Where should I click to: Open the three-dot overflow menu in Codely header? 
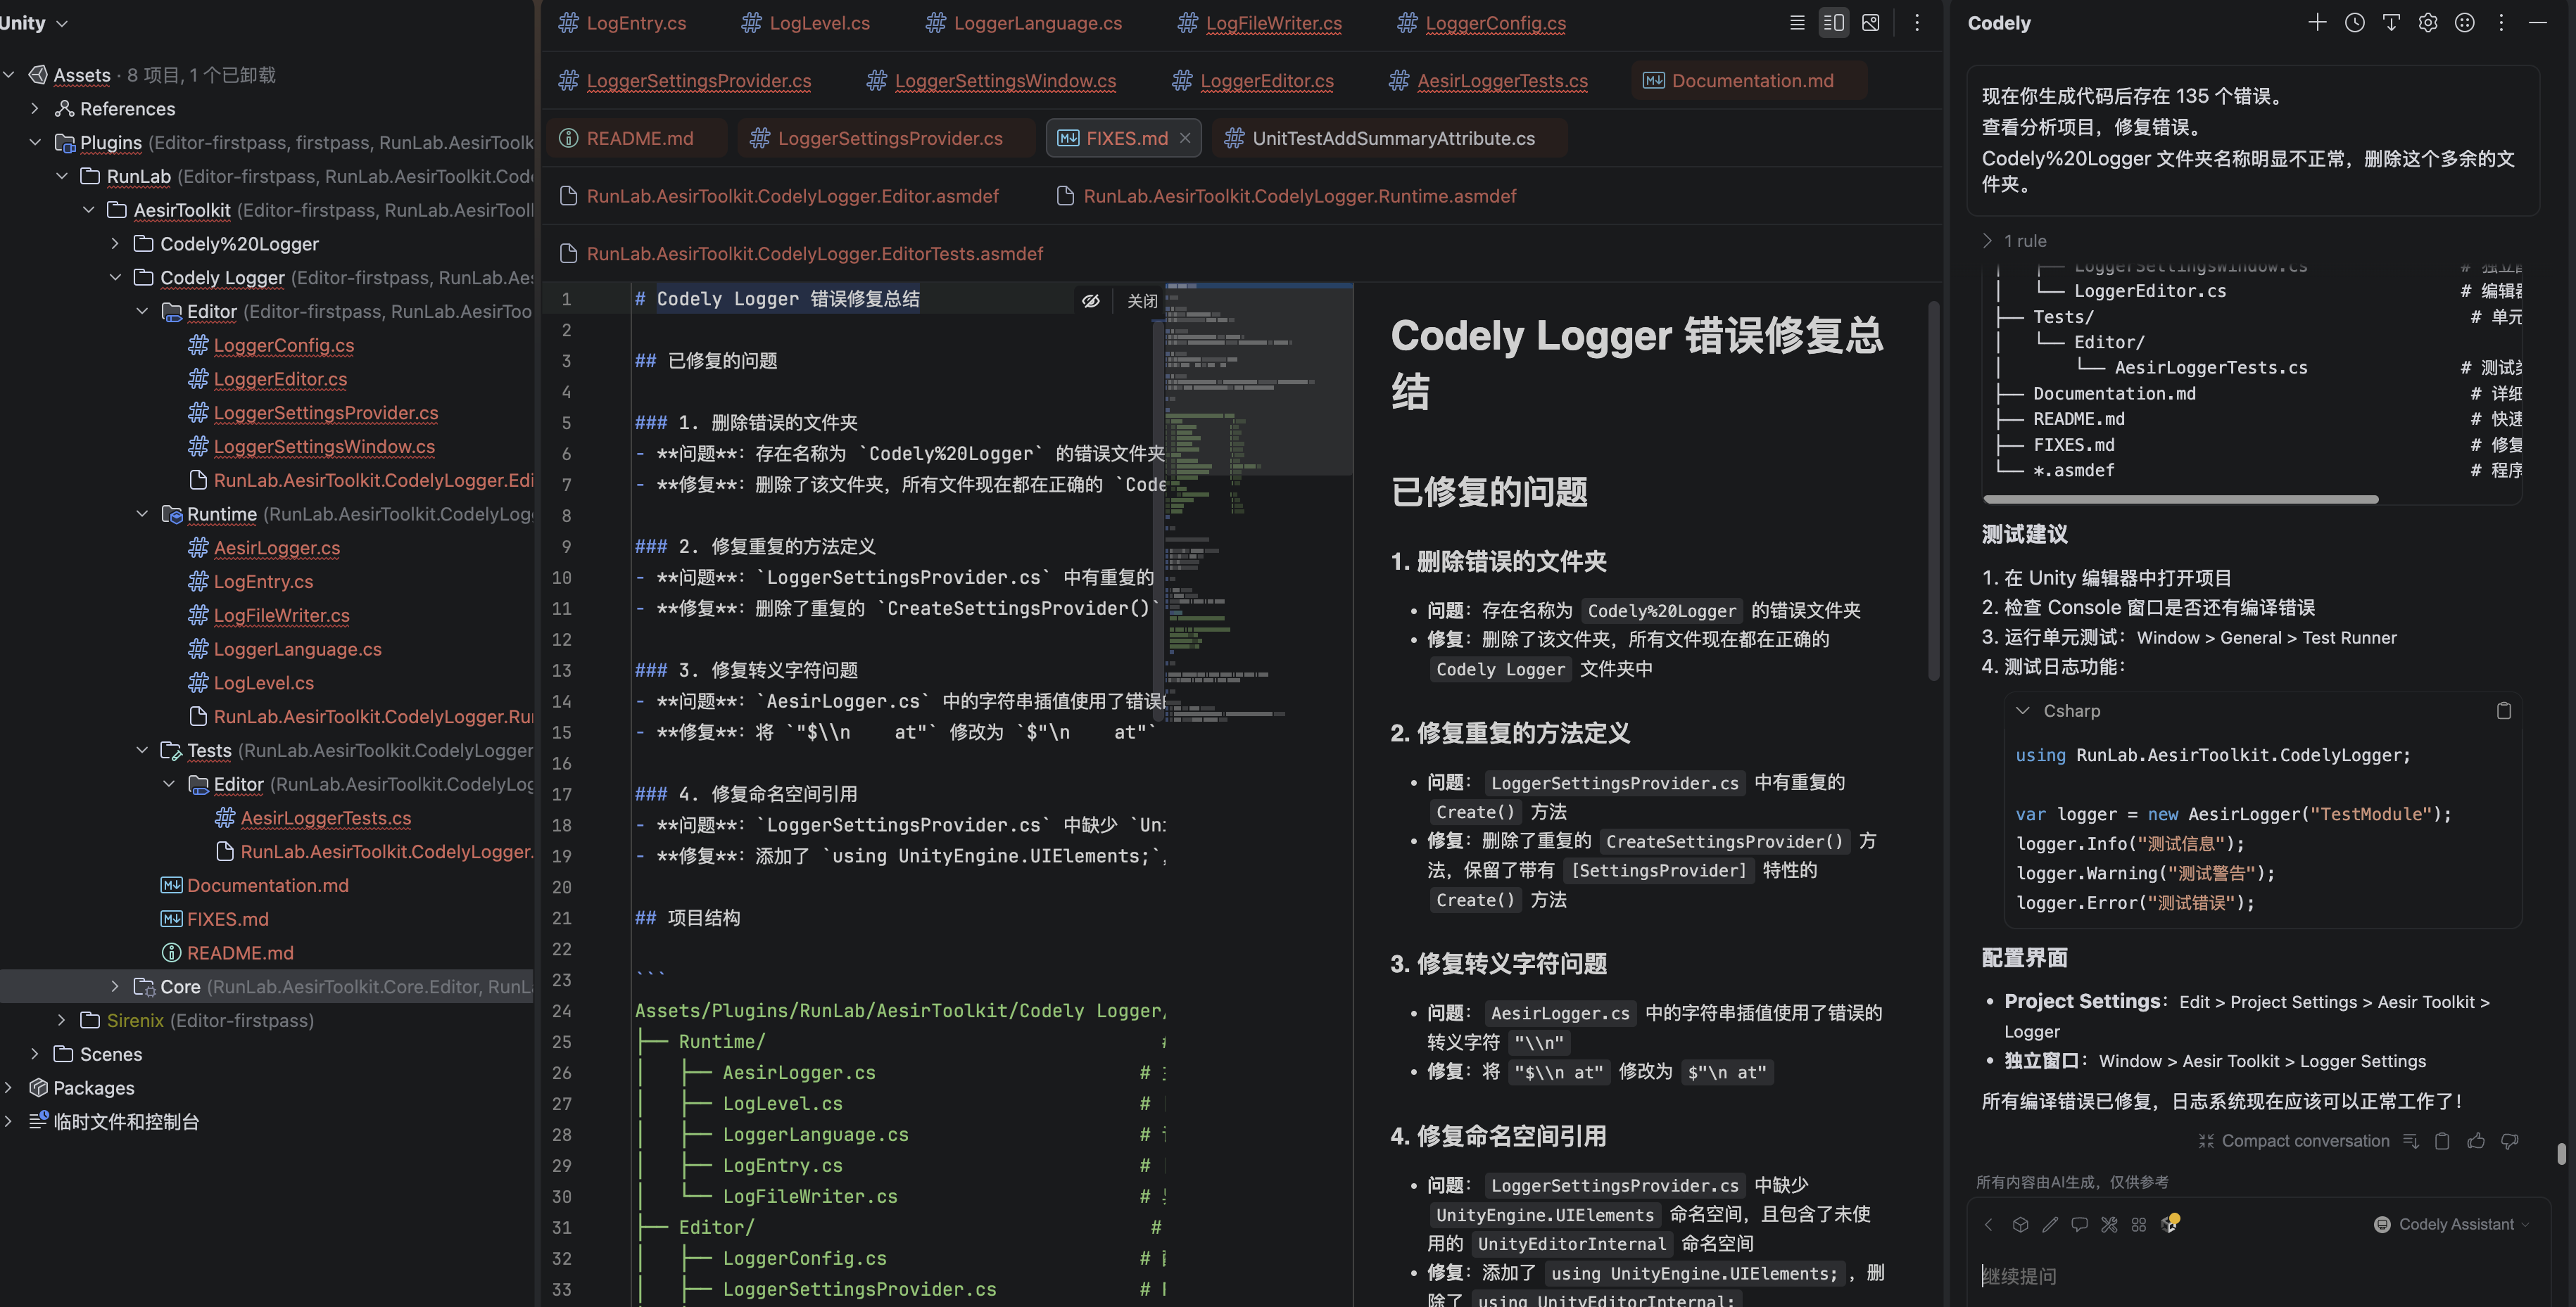2501,22
